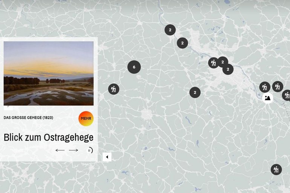Select the cluster marker showing 6

pyautogui.click(x=134, y=67)
